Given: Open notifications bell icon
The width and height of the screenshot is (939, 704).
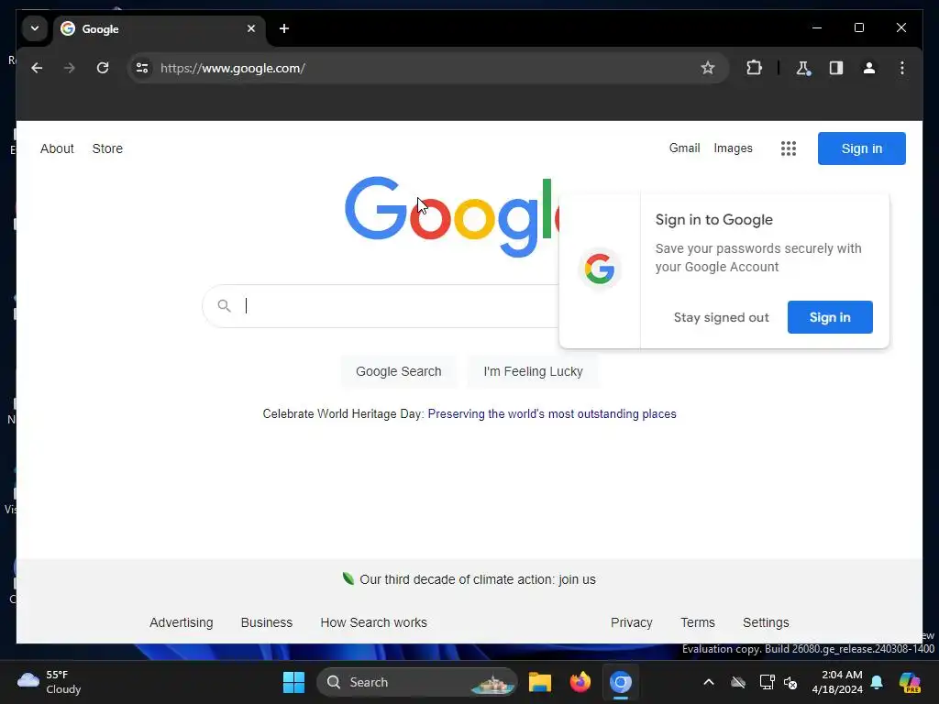Looking at the screenshot, I should 877,682.
